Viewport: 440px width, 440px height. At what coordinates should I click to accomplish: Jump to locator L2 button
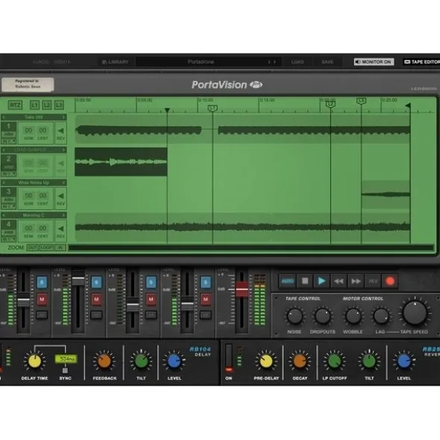(x=47, y=105)
